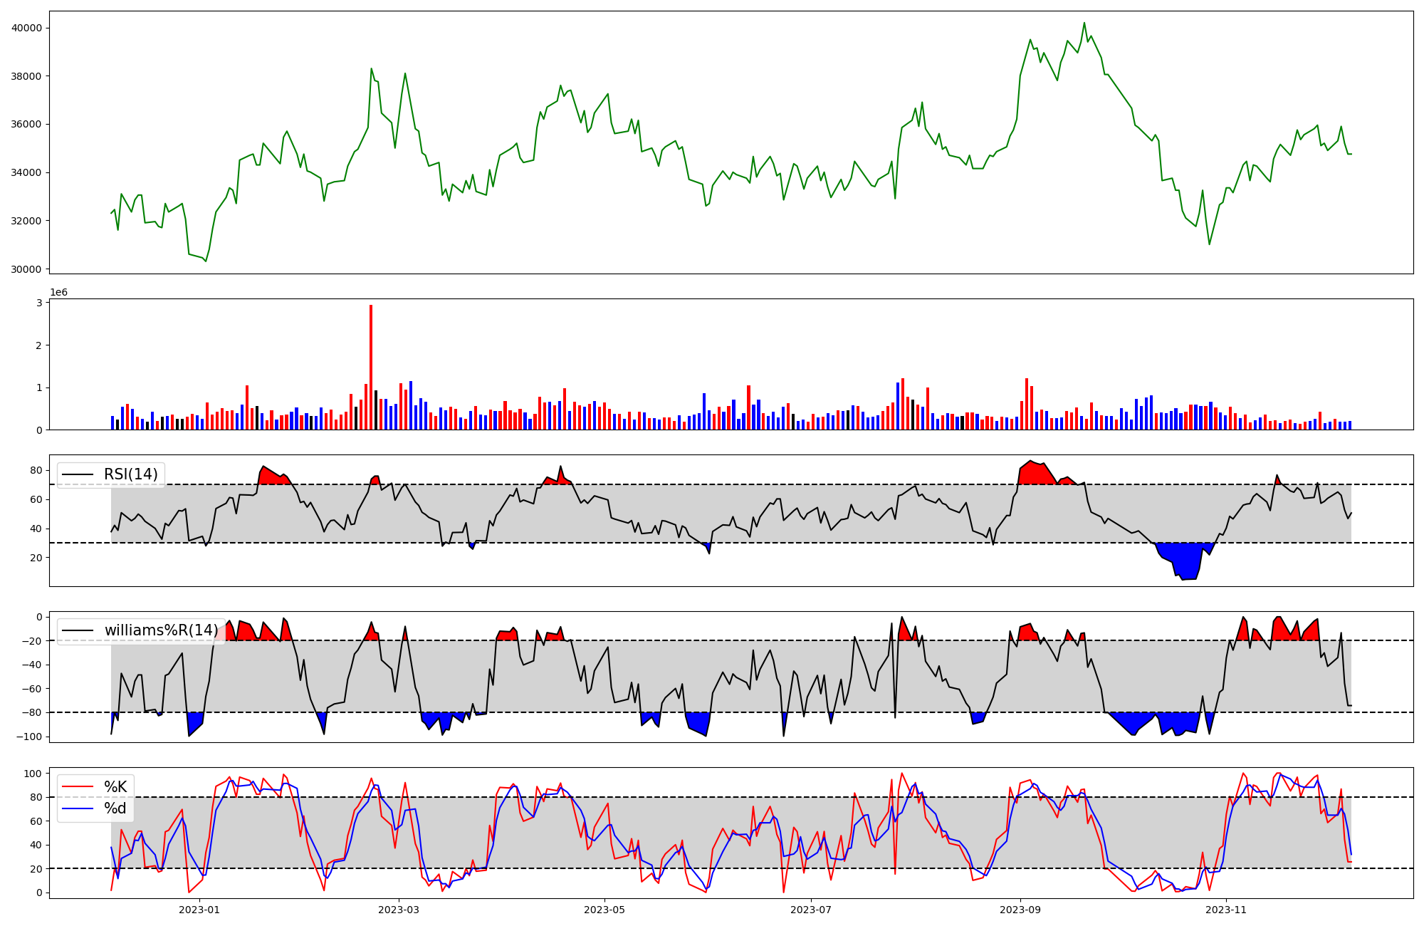
Task: Click the red %K legend line swatch
Action: pos(78,786)
